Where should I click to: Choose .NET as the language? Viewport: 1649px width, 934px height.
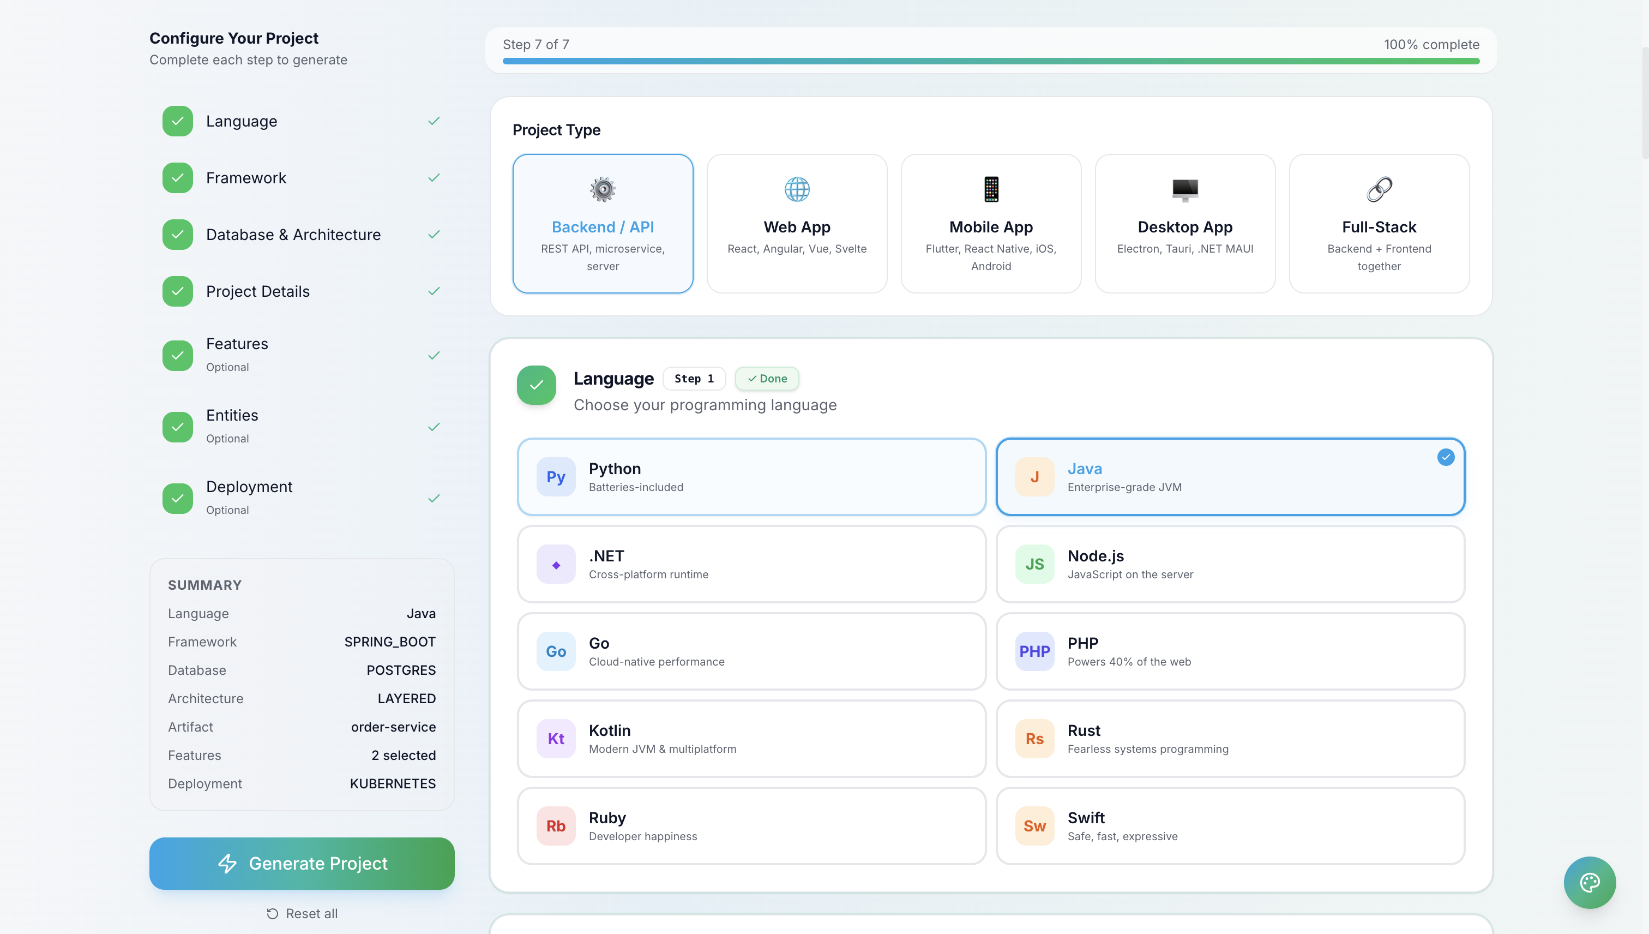coord(751,564)
